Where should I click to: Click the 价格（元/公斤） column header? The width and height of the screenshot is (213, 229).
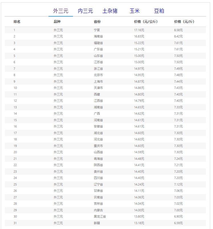(146, 22)
